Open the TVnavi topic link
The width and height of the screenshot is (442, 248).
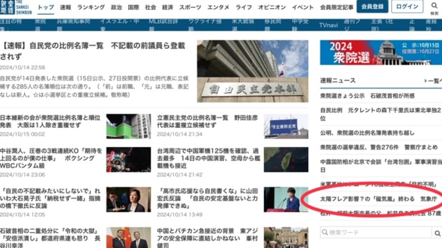[329, 26]
